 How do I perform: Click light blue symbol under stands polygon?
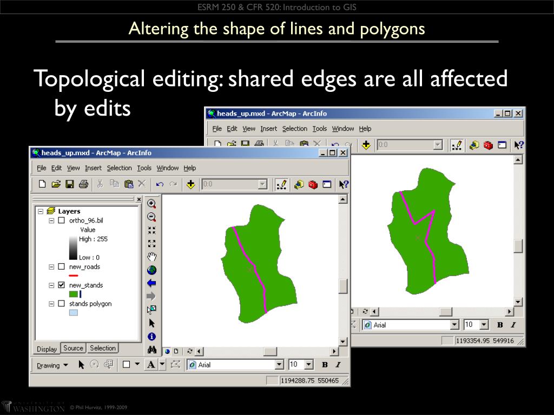click(74, 312)
